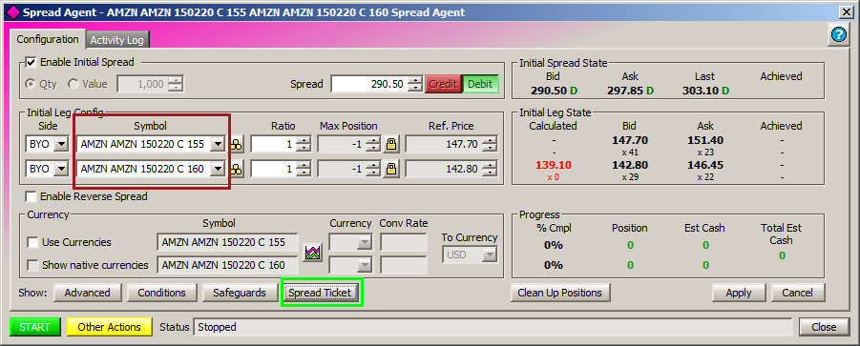Click the Total Est Cash value

click(782, 255)
